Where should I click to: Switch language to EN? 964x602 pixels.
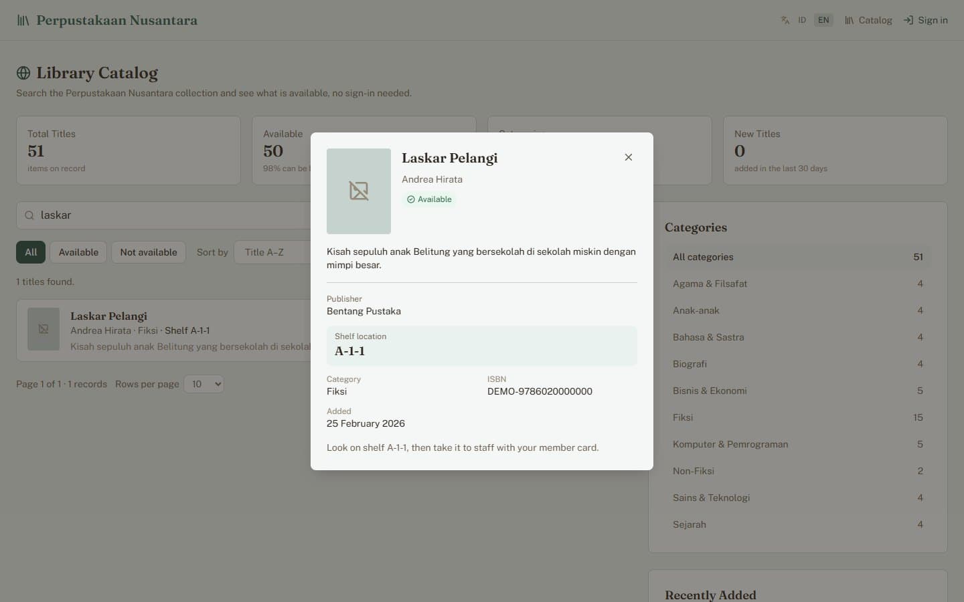click(823, 20)
